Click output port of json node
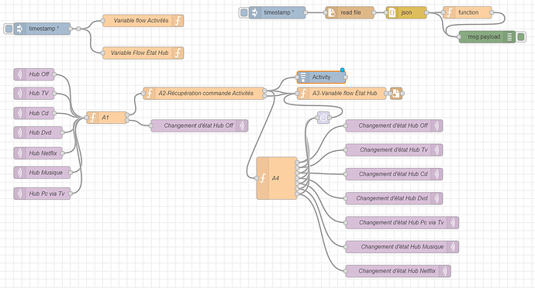Viewport: 535px width, 288px height. tap(426, 12)
